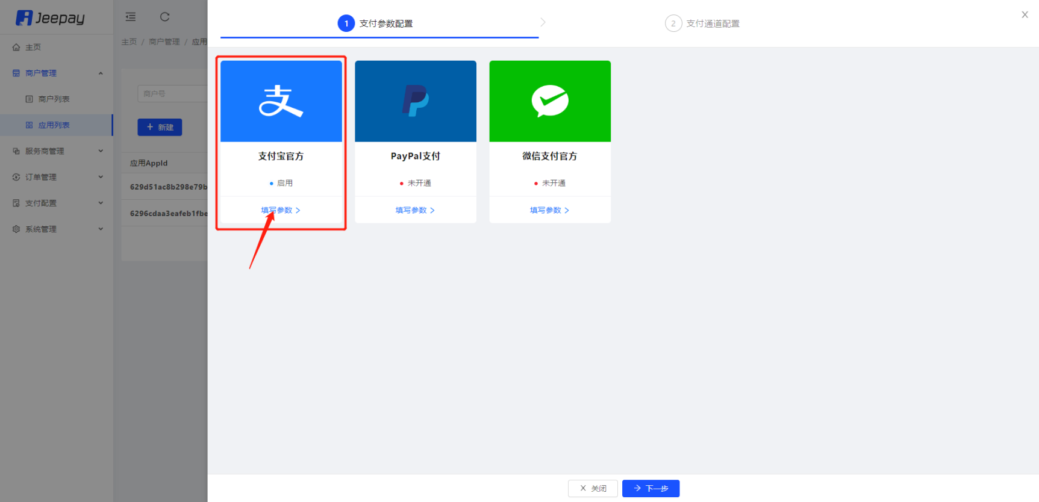Close the payment config drawer
This screenshot has height=502, width=1039.
pyautogui.click(x=1025, y=14)
